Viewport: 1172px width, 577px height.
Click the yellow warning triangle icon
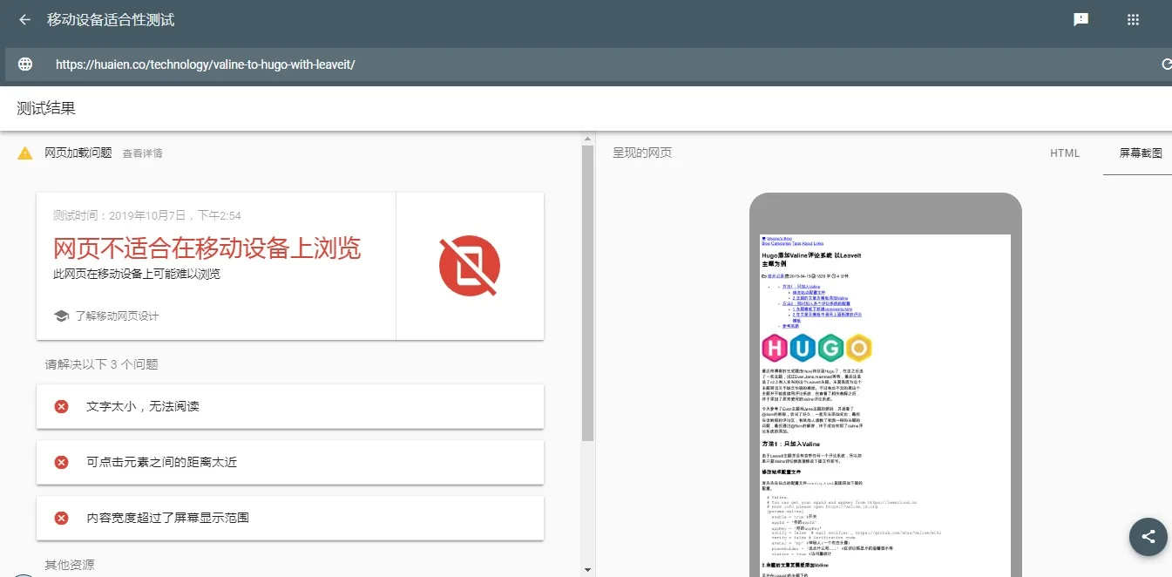25,153
